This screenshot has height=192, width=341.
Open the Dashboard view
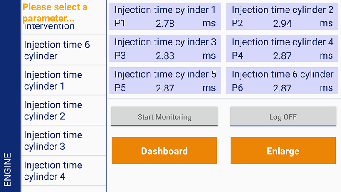[x=164, y=151]
